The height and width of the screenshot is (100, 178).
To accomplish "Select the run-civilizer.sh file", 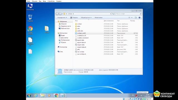I will (81, 54).
